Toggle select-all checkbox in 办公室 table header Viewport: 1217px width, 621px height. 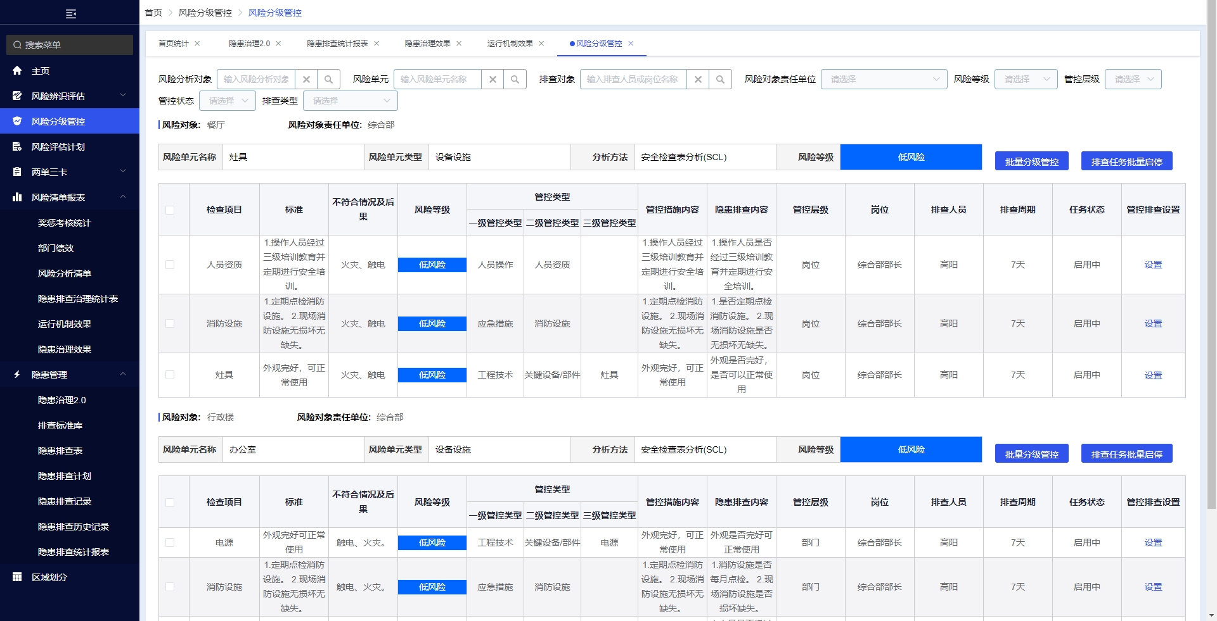[170, 503]
